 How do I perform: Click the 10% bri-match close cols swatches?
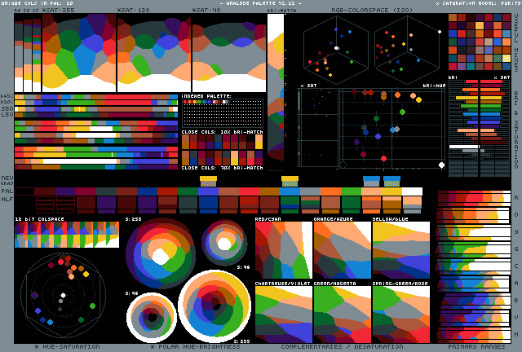tap(222, 148)
